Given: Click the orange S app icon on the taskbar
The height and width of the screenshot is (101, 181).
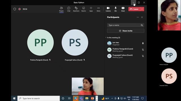Looking at the screenshot, I should (x=76, y=98).
